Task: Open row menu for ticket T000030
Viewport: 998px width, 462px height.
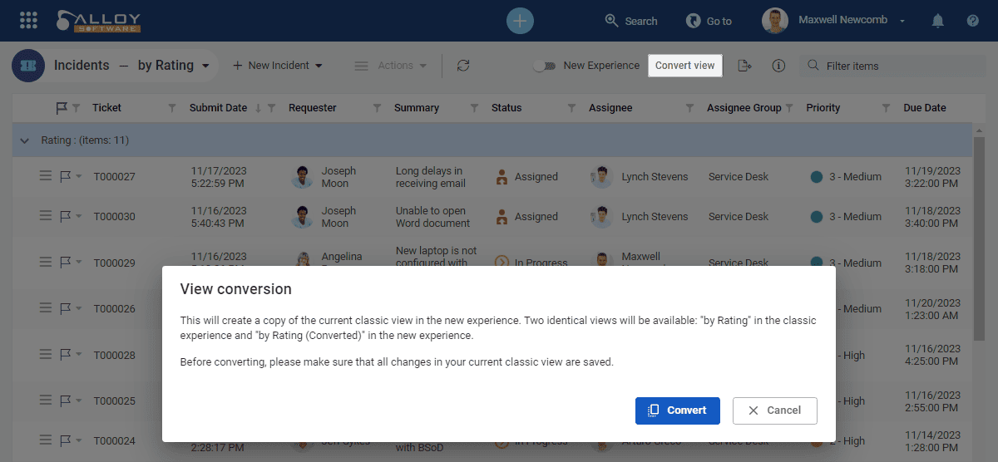Action: pos(46,216)
